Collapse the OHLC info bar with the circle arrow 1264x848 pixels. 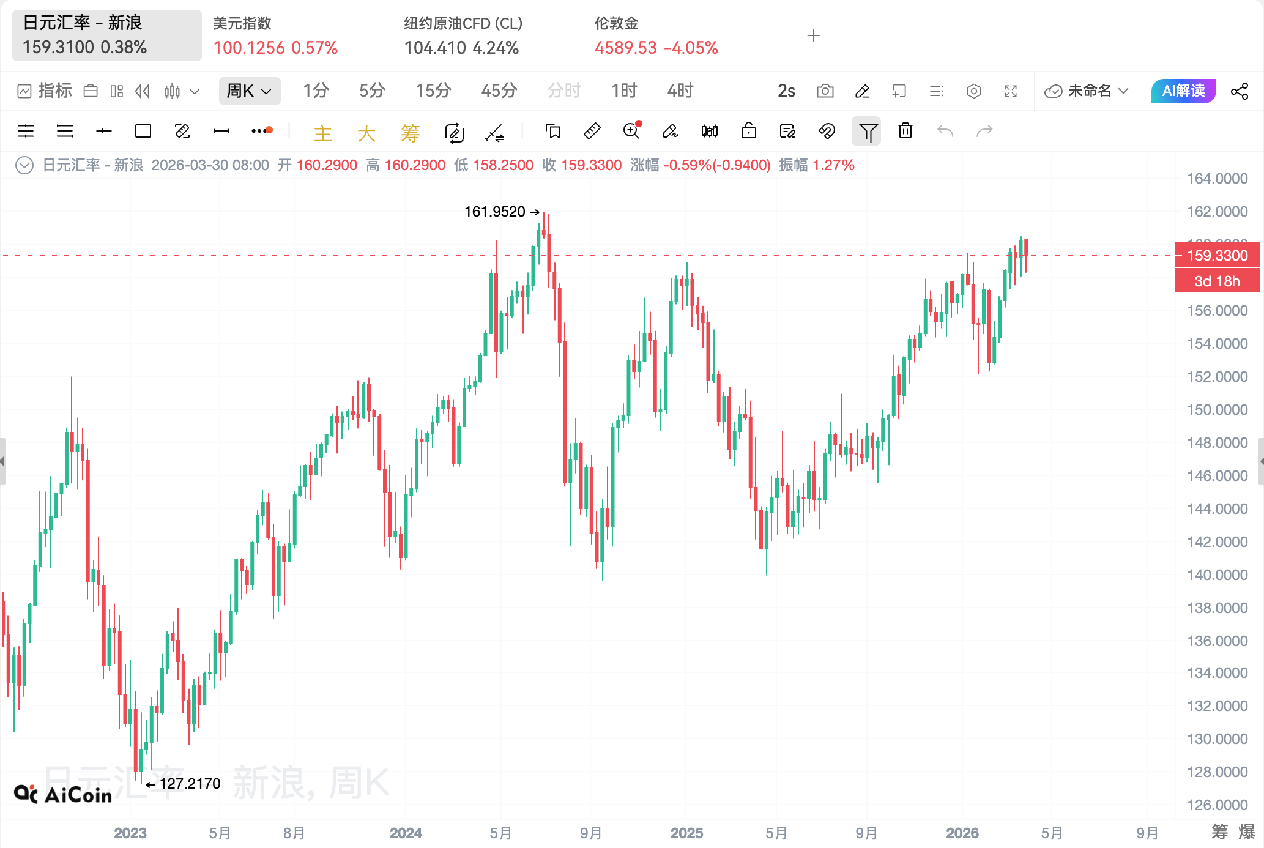point(24,165)
